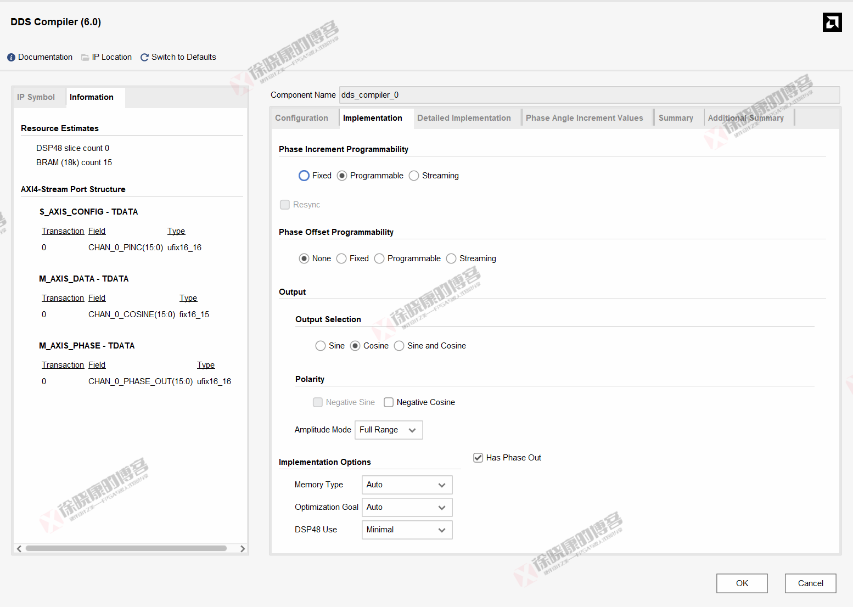Select Streaming phase offset option

[451, 258]
